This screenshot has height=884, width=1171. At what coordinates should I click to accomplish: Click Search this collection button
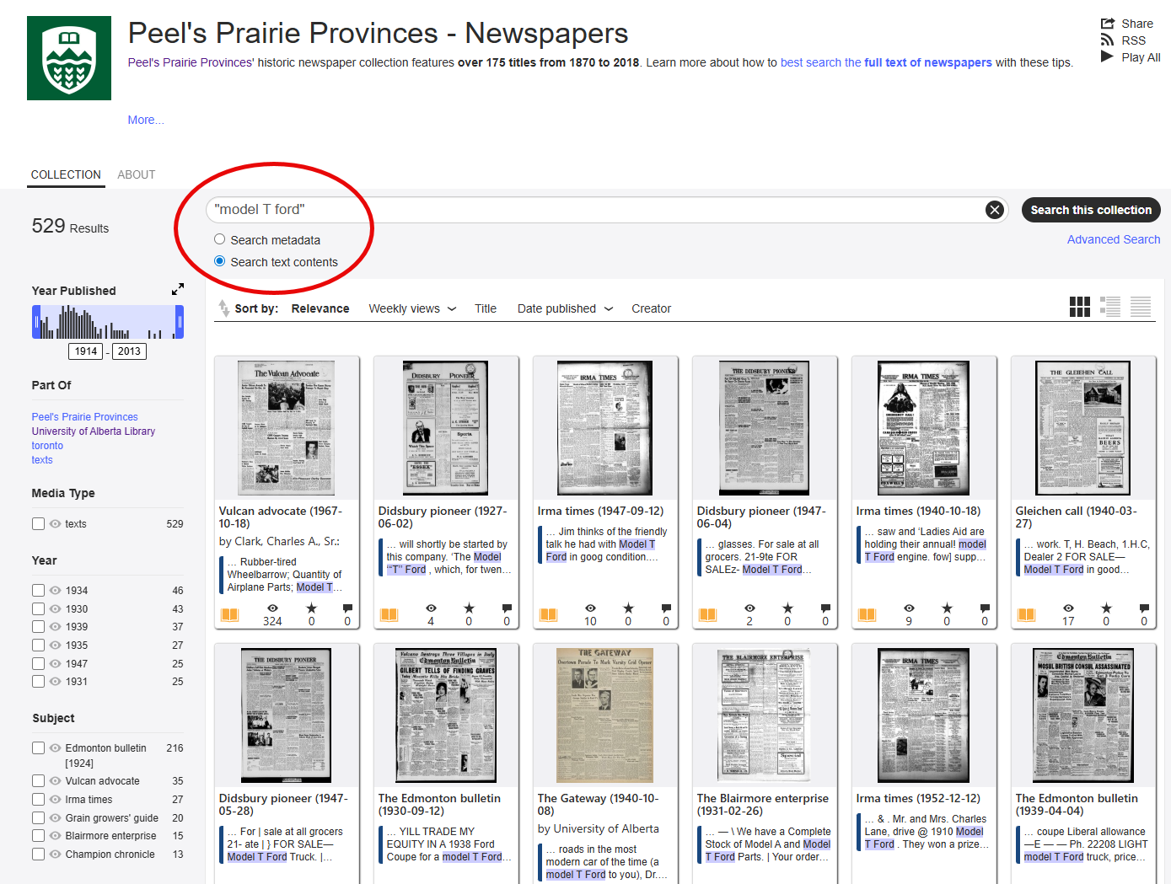coord(1091,210)
